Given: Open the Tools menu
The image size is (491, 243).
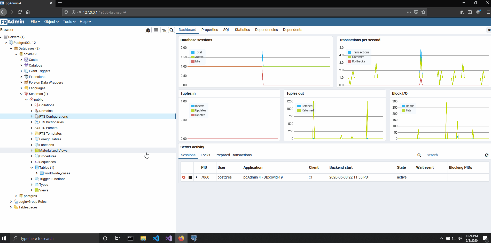Looking at the screenshot, I should 69,22.
